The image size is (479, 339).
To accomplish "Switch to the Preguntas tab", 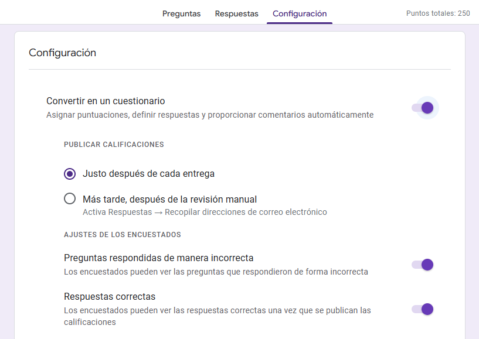I will 181,13.
